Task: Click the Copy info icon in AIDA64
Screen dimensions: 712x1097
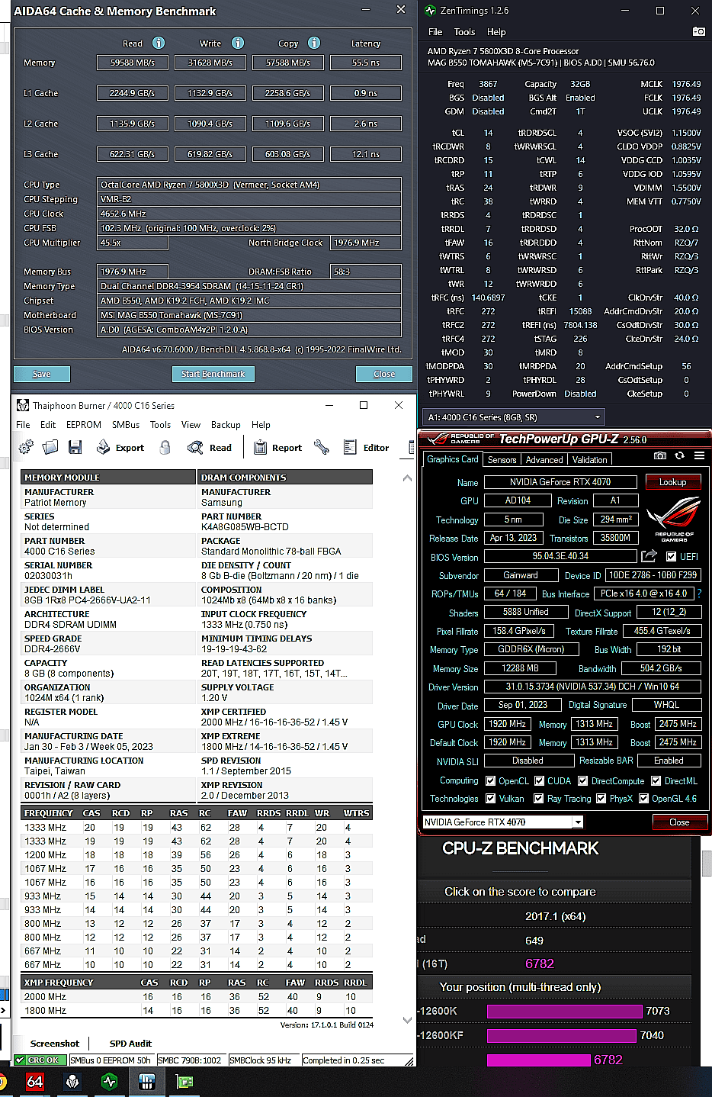Action: 314,43
